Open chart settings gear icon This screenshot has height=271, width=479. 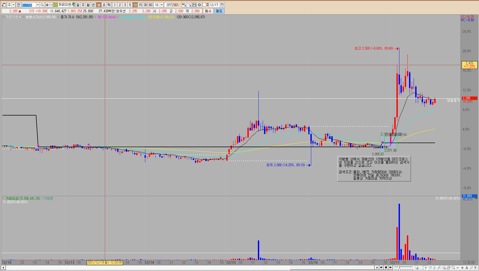click(199, 5)
